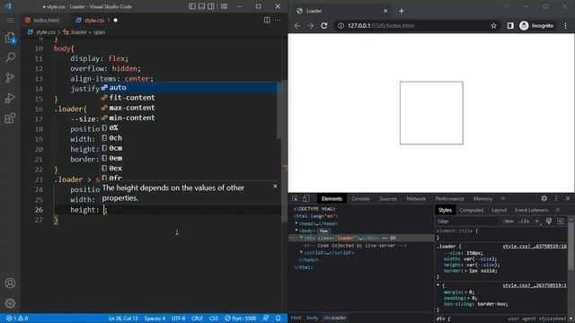
Task: Click the 'span' breadcrumb segment
Action: coord(99,32)
